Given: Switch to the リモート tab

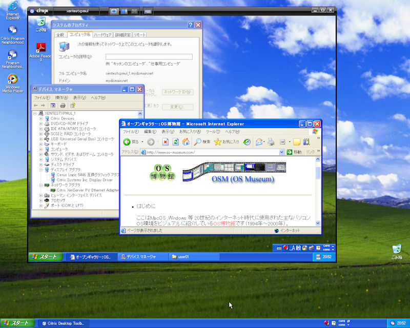Looking at the screenshot, I should click(x=139, y=35).
